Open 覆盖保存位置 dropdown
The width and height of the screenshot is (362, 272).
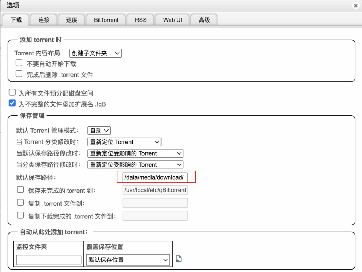pyautogui.click(x=128, y=260)
